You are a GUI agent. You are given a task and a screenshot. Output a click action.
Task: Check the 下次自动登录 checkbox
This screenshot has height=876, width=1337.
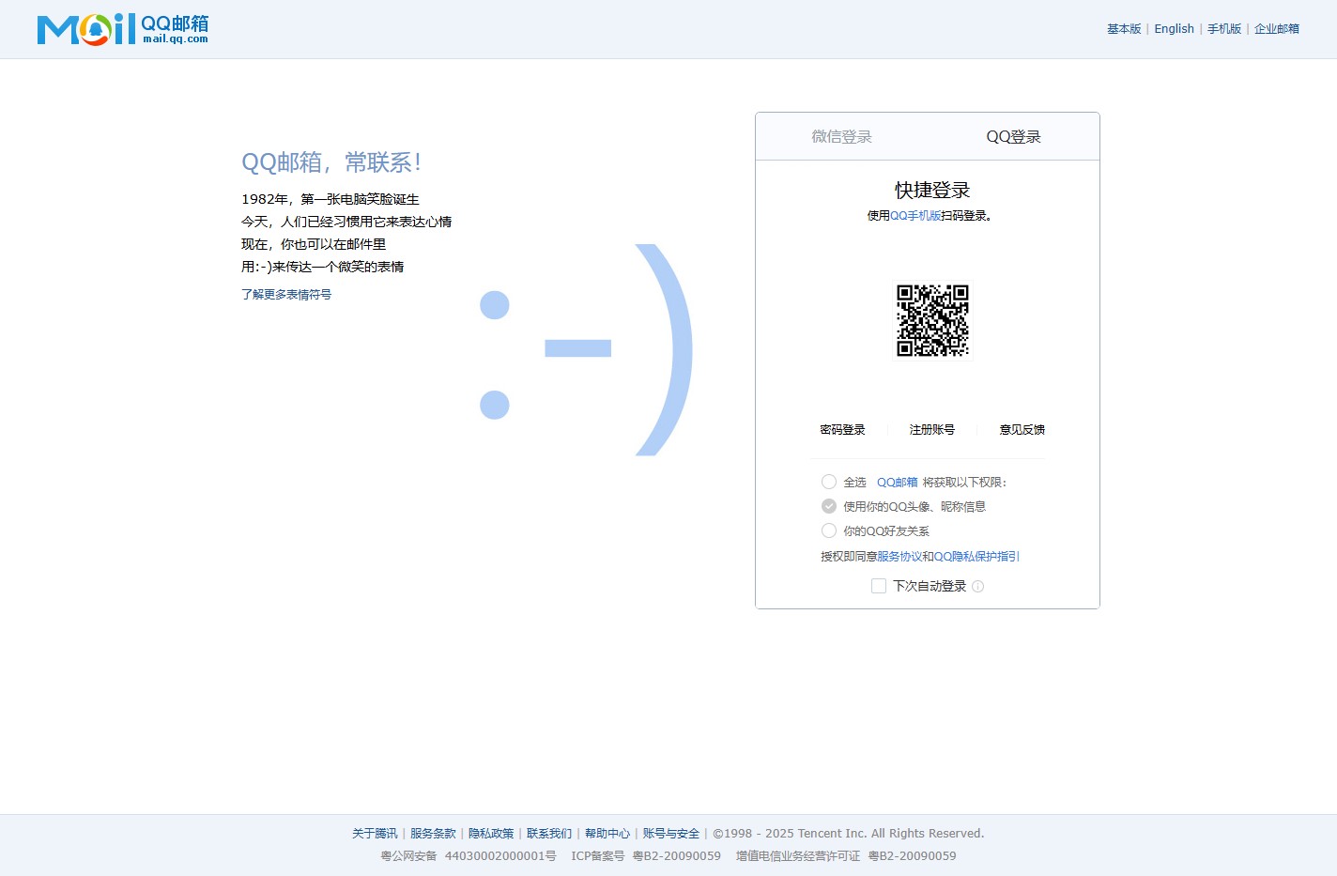pyautogui.click(x=879, y=586)
